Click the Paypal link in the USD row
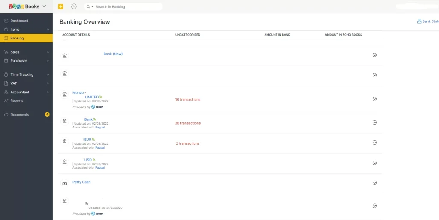The image size is (439, 220). (x=100, y=168)
